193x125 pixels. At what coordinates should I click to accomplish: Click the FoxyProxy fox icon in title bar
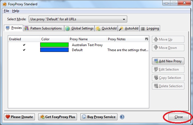4,4
